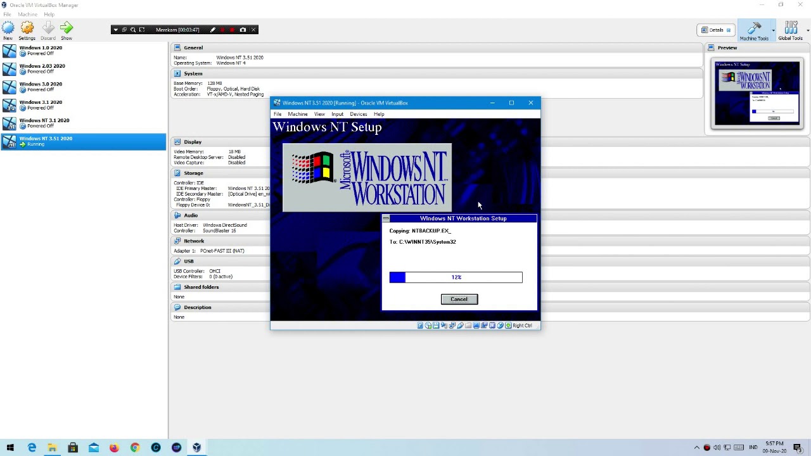Click the New machine icon in VirtualBox Manager
This screenshot has height=456, width=811.
8,28
